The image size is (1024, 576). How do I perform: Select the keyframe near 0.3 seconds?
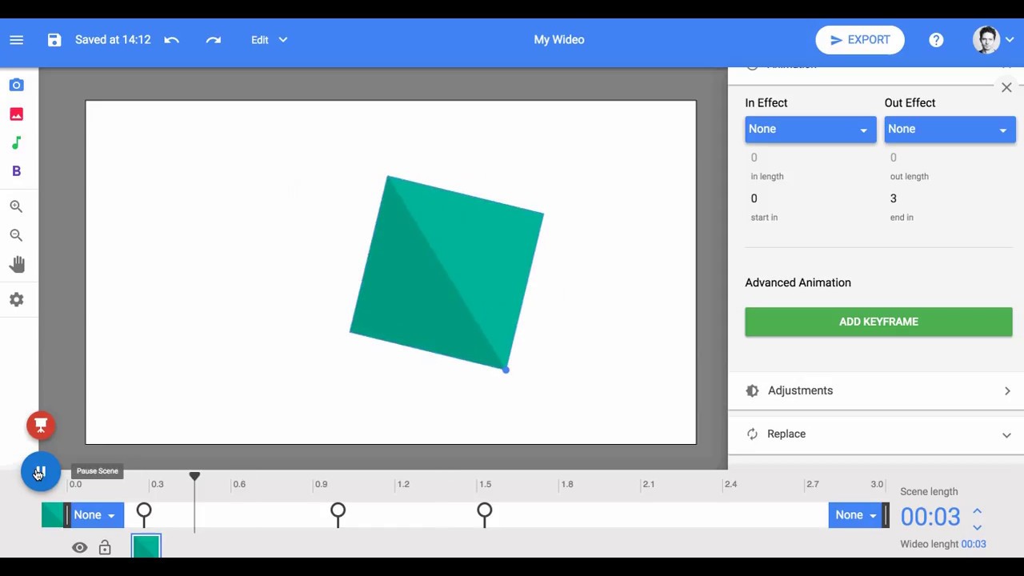[x=144, y=514]
